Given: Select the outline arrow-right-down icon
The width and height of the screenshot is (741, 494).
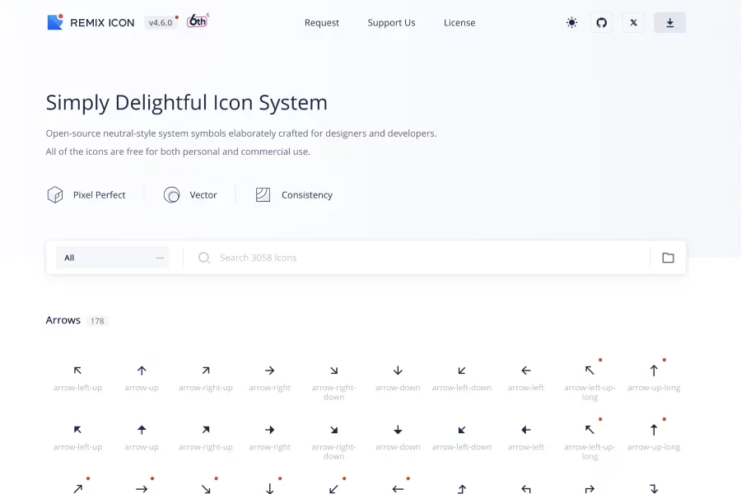Looking at the screenshot, I should (333, 371).
